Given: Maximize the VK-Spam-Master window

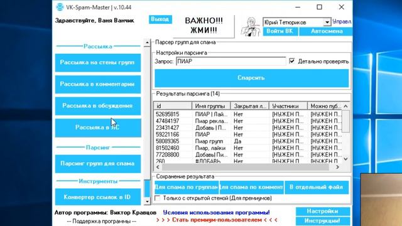Looking at the screenshot, I should (319, 7).
